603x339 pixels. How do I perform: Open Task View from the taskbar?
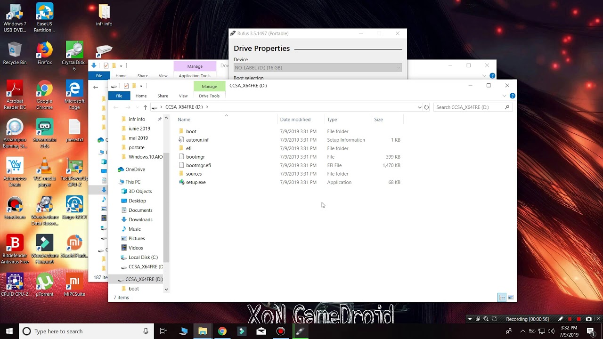point(163,331)
